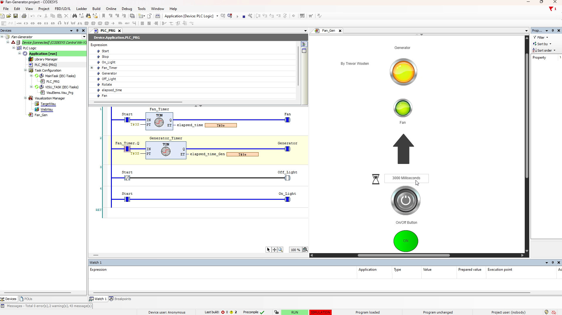Open the Online menu
The height and width of the screenshot is (315, 562).
111,9
